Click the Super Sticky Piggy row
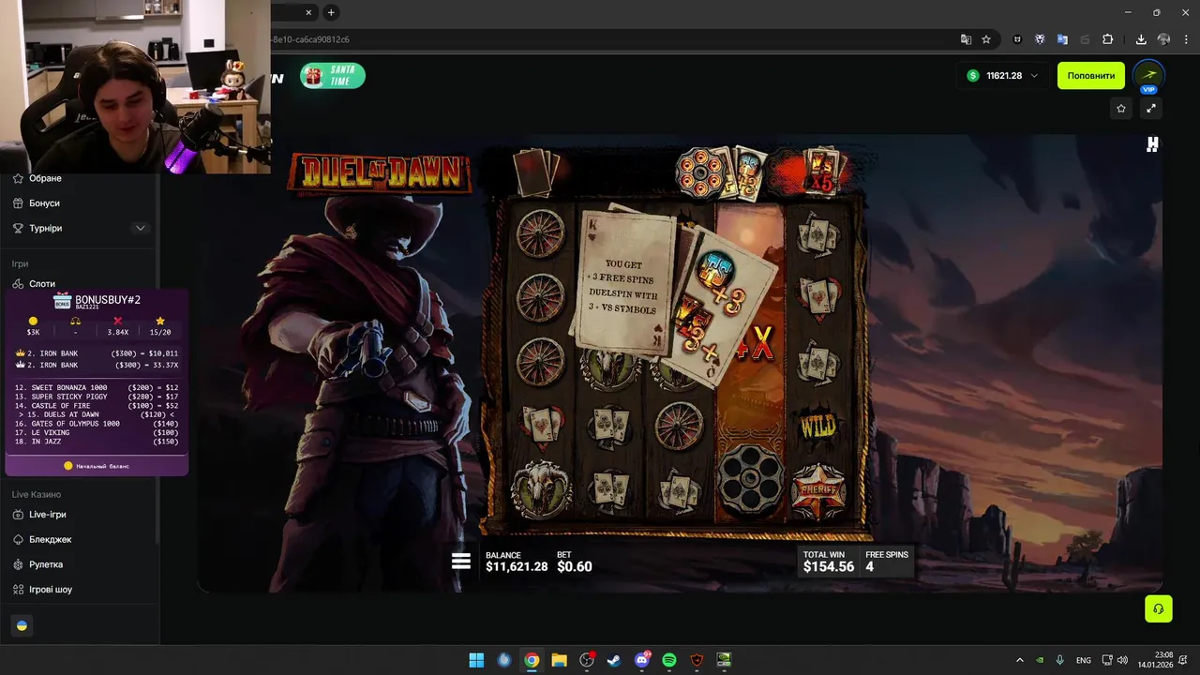 click(96, 397)
